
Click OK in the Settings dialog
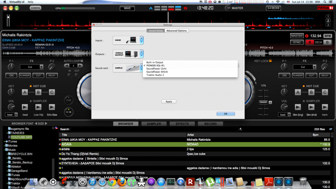[x=226, y=114]
